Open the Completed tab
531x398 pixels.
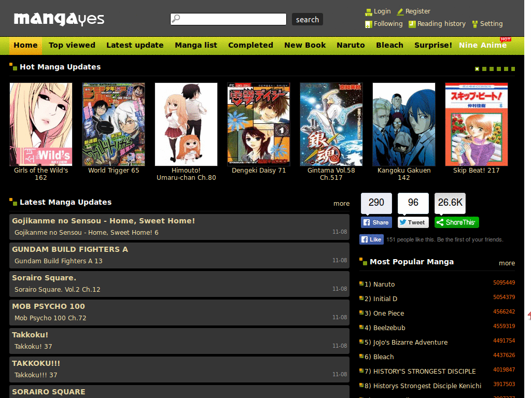click(x=250, y=46)
